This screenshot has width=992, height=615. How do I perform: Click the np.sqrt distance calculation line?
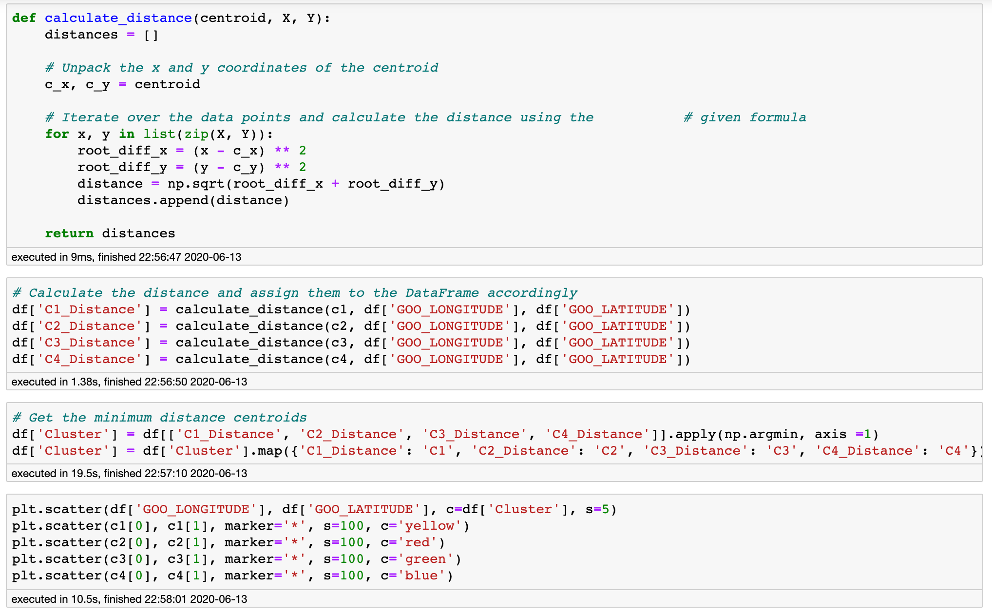pyautogui.click(x=261, y=184)
